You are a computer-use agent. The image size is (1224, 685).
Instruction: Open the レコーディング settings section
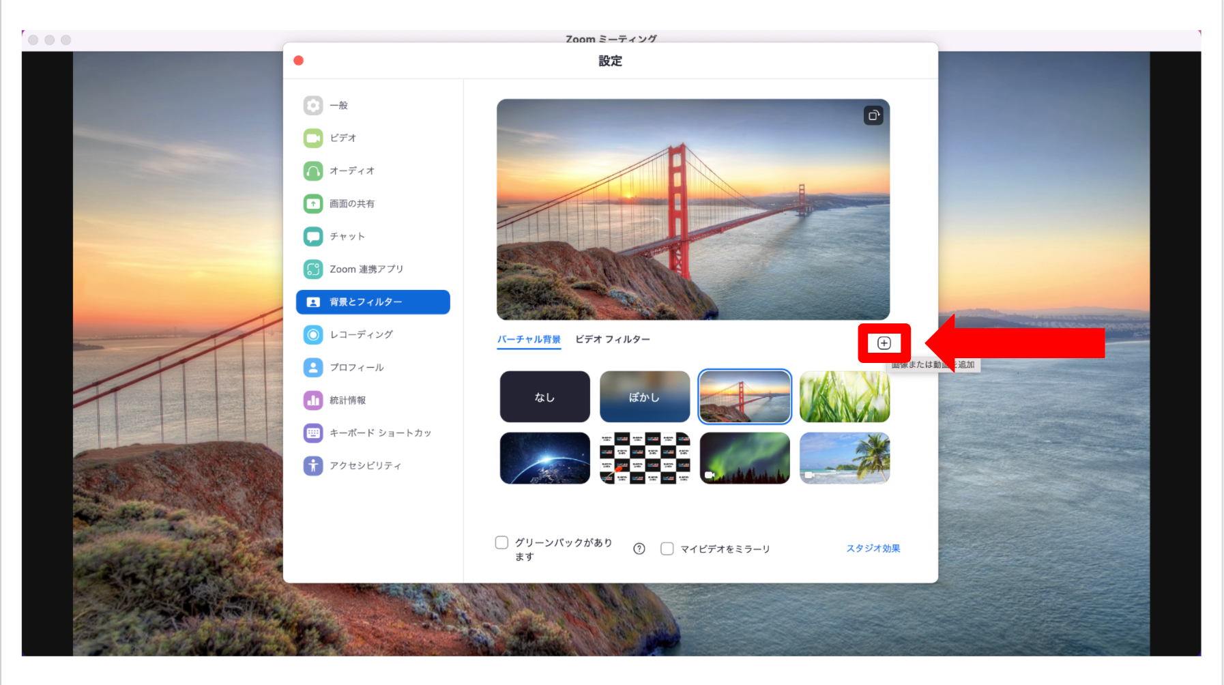coord(373,335)
